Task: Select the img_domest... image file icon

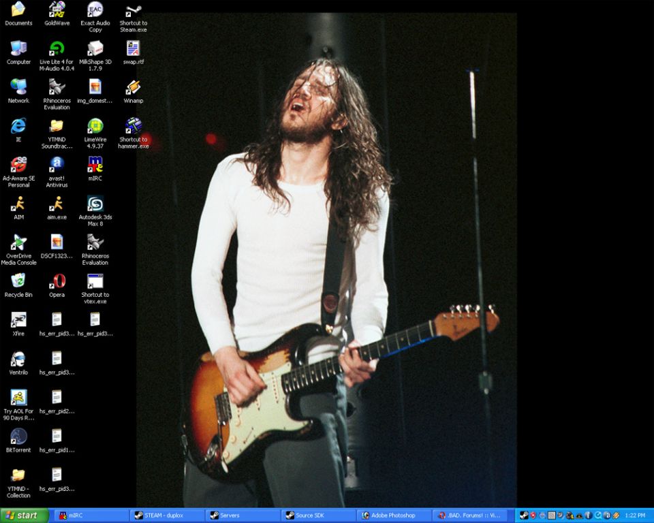Action: pos(95,92)
